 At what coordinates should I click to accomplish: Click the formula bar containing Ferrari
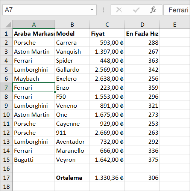click(177, 10)
